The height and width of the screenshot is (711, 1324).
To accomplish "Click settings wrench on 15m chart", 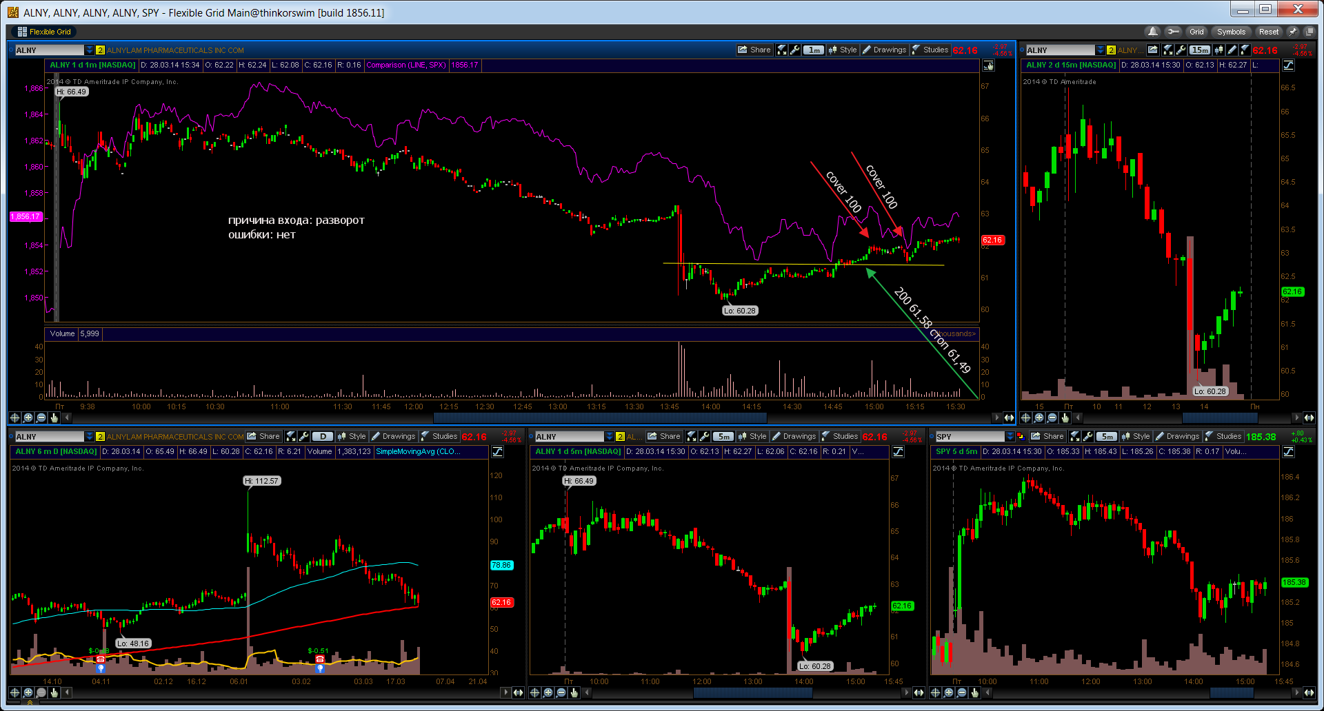I will pyautogui.click(x=1181, y=50).
